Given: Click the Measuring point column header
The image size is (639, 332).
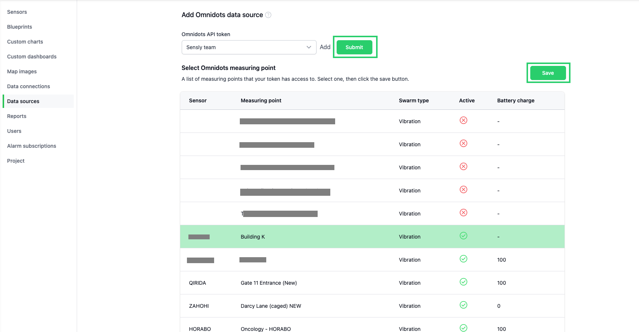Looking at the screenshot, I should click(x=261, y=100).
